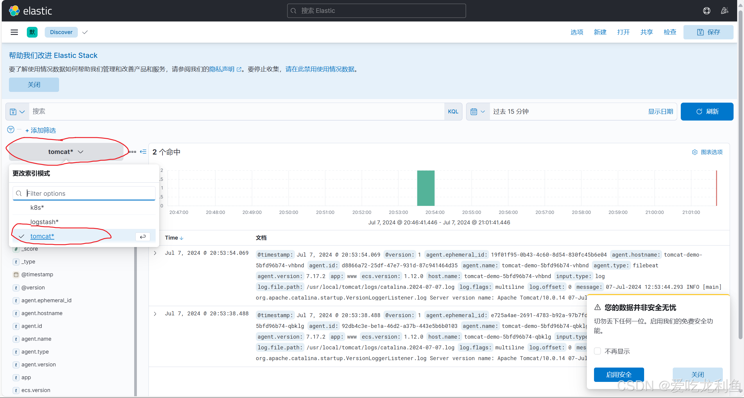Open 图表选项 link
The image size is (744, 398).
point(711,152)
